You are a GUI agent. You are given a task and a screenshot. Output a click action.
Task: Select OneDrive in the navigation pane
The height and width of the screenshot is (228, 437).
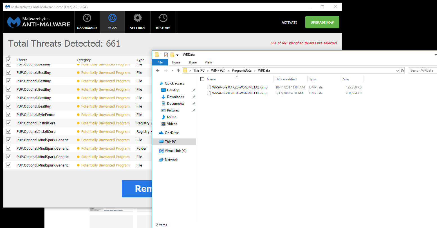click(x=172, y=133)
